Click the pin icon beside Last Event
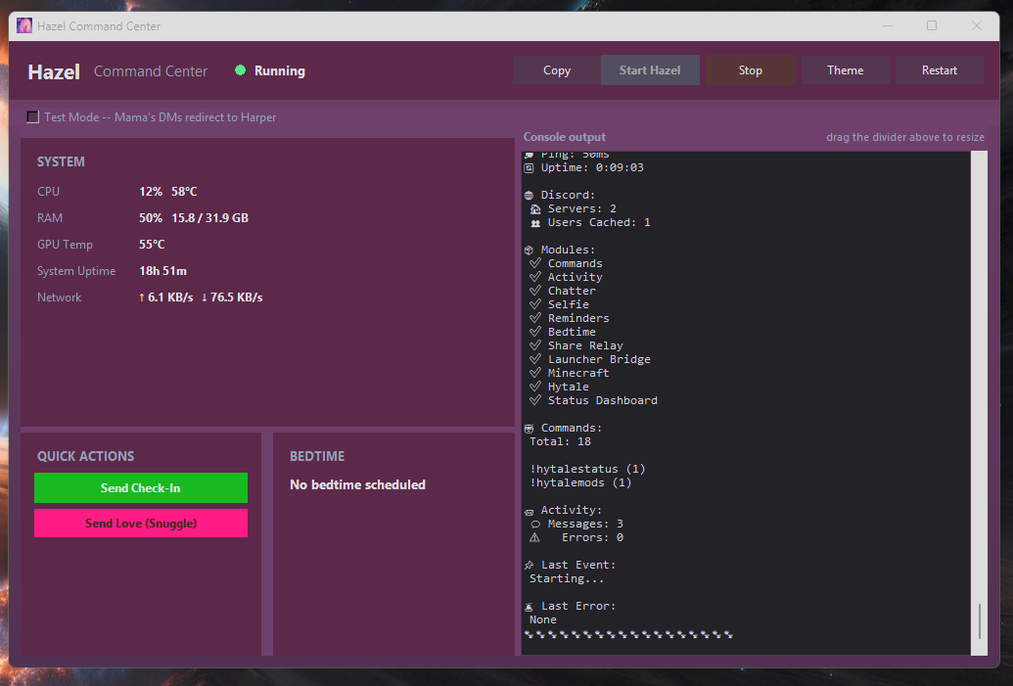Screen dimensions: 1013x686 click(530, 566)
